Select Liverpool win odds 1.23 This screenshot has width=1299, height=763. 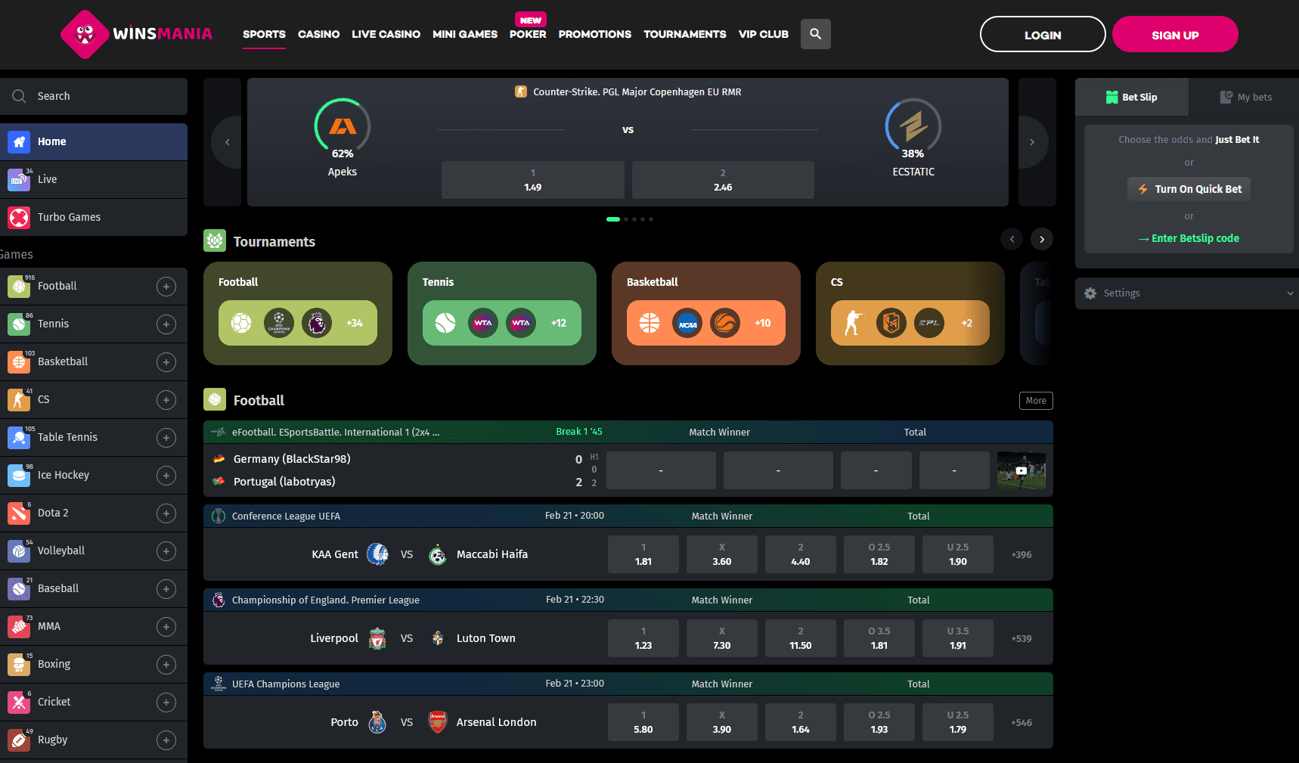point(643,638)
